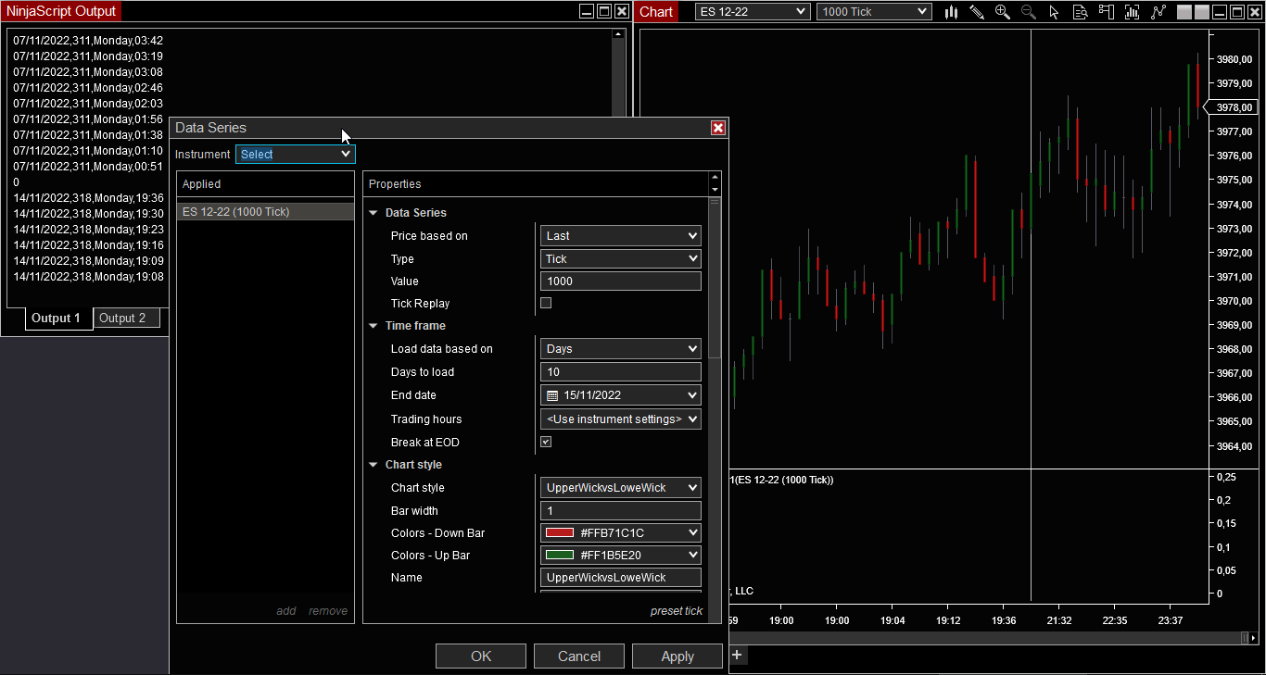This screenshot has width=1266, height=675.
Task: Open the Price based on dropdown
Action: [x=621, y=236]
